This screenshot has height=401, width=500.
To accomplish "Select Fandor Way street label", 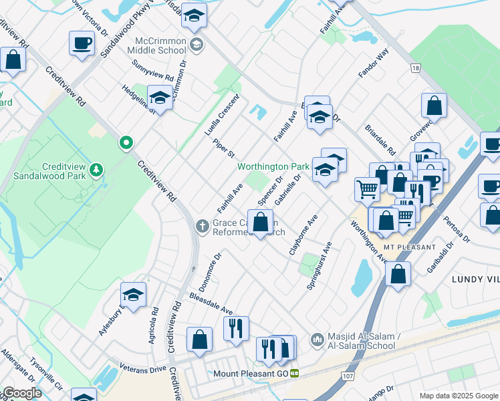I will coord(374,63).
